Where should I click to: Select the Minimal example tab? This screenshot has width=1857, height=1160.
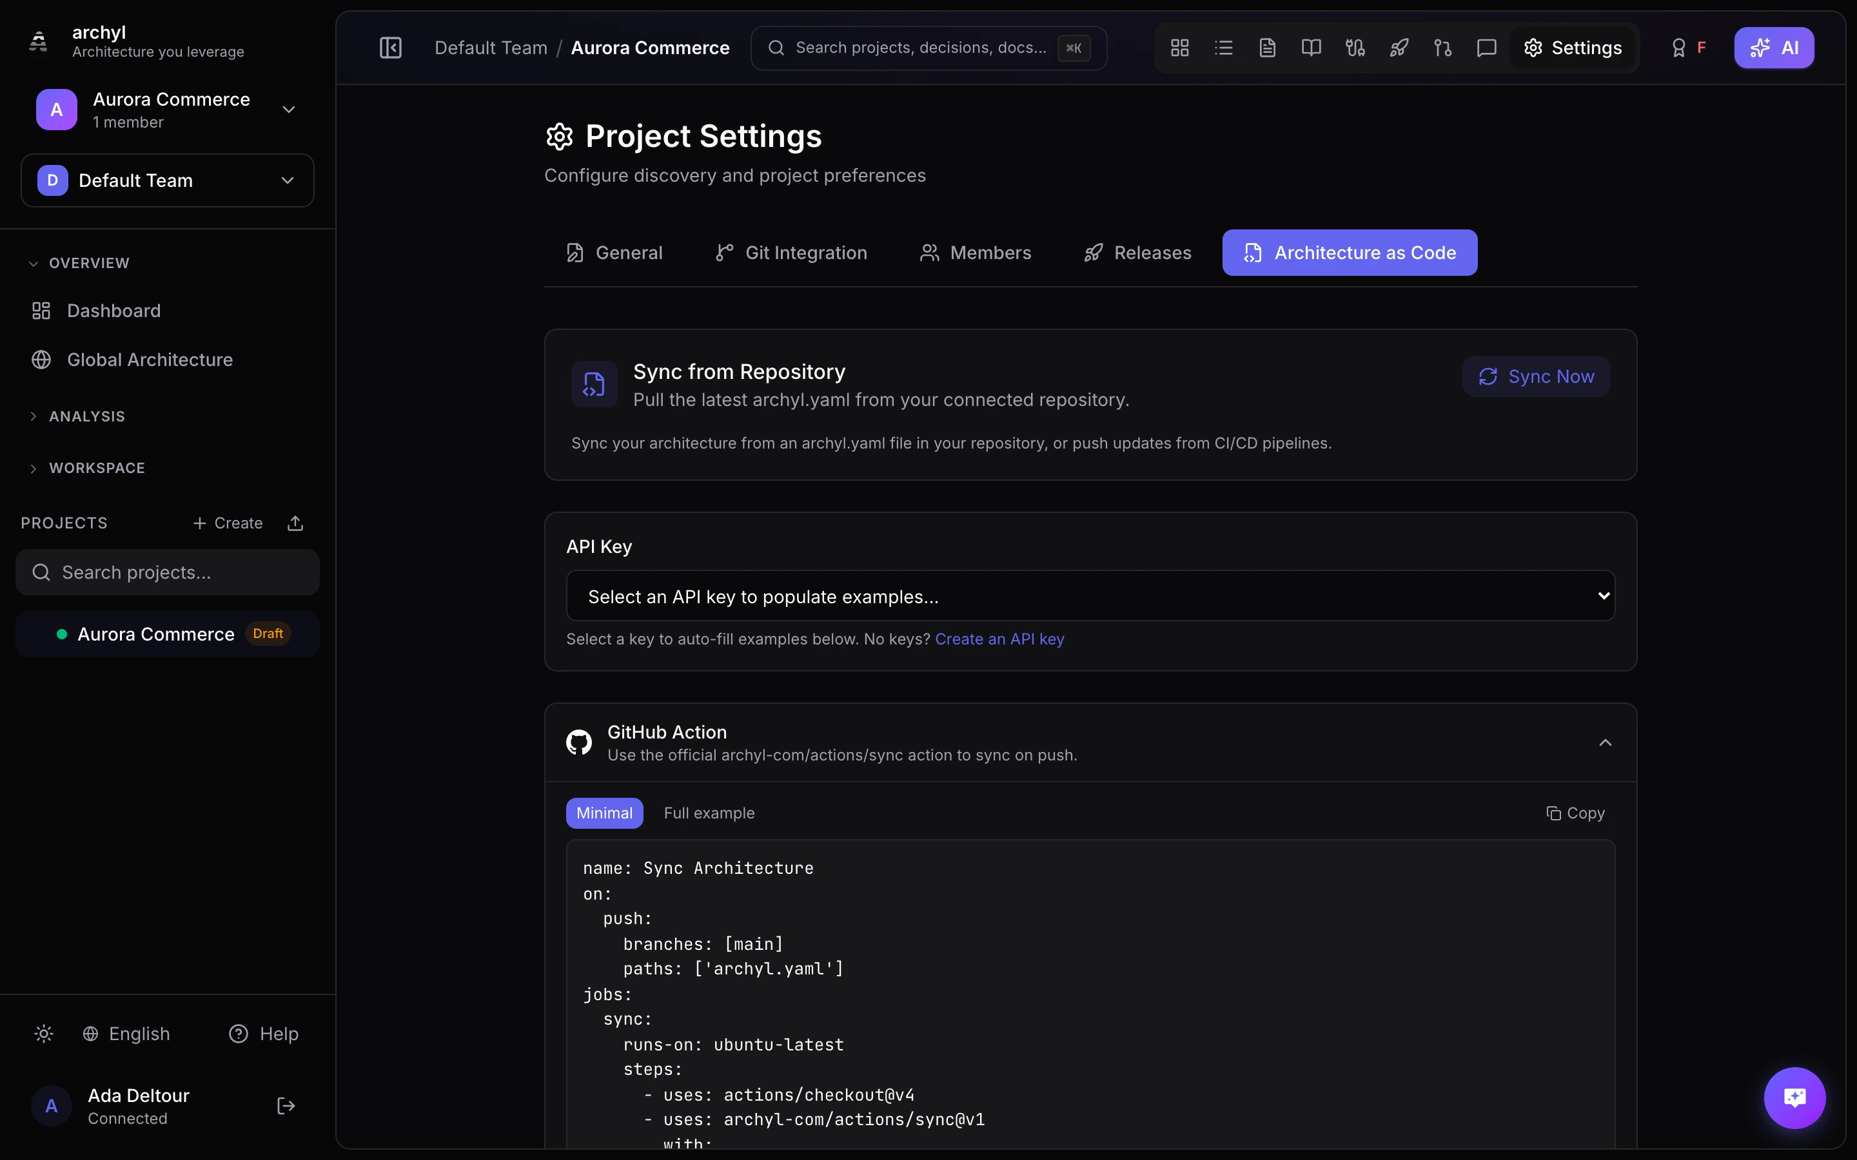click(x=605, y=813)
